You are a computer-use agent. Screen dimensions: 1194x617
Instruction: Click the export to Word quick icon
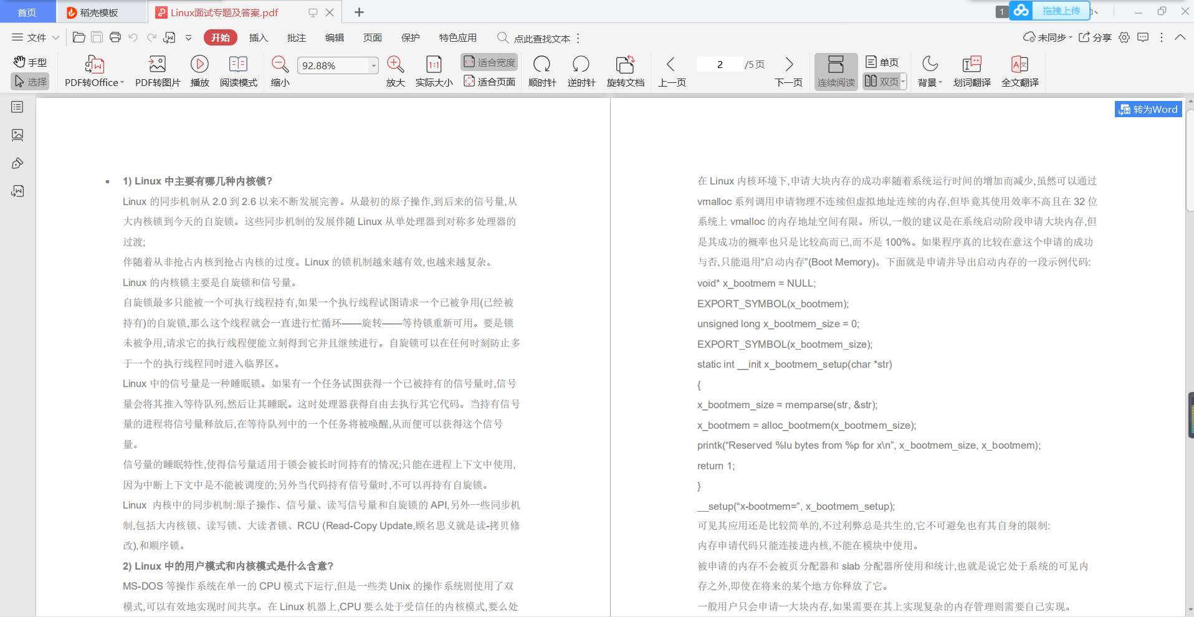pyautogui.click(x=170, y=37)
